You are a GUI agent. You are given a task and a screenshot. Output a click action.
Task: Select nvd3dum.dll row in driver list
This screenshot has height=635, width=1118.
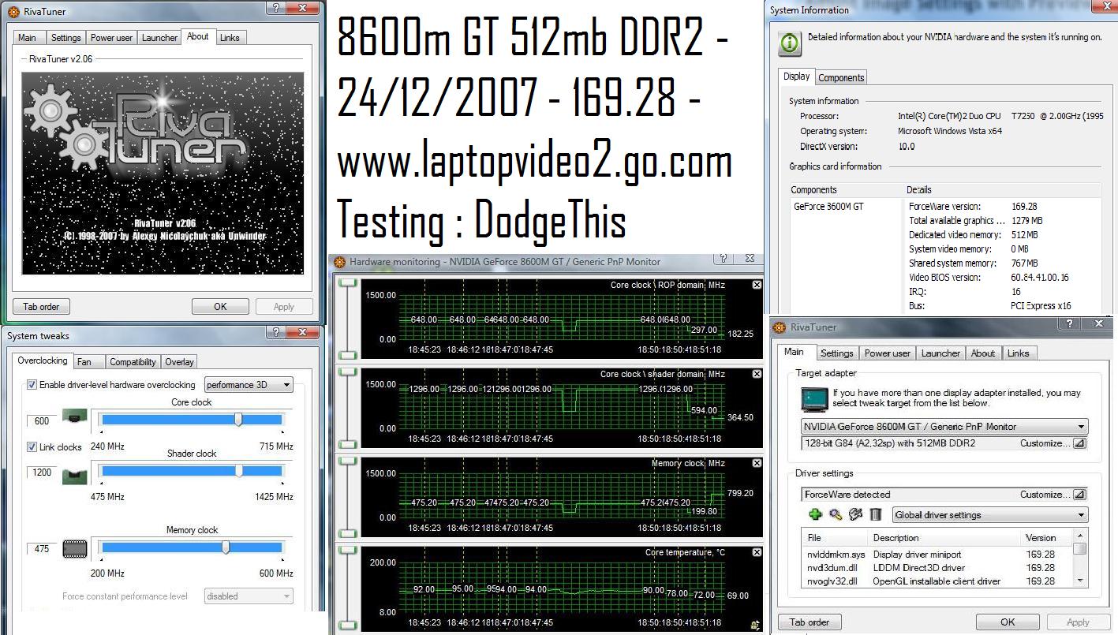[x=937, y=567]
